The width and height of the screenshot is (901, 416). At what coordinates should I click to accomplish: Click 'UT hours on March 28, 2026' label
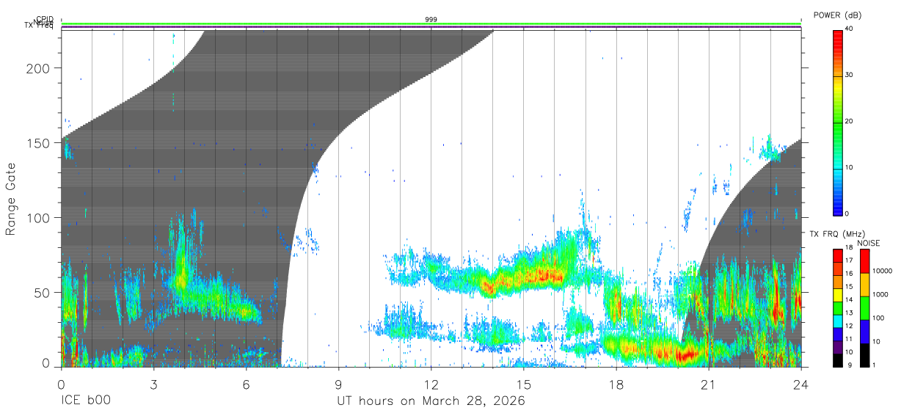click(431, 401)
